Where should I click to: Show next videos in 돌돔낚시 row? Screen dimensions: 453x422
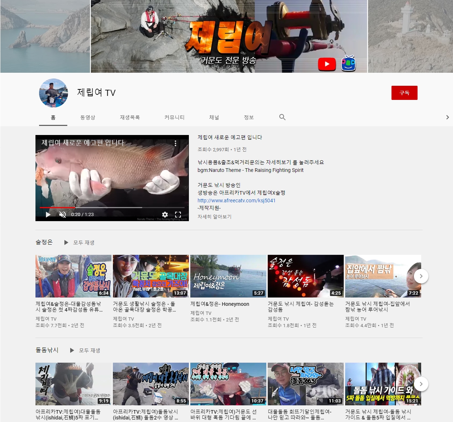pos(421,384)
